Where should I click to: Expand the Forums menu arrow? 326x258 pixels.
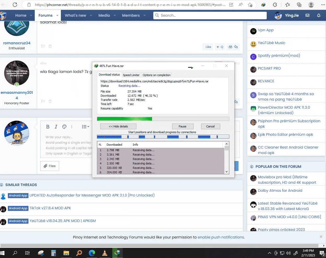coord(57,15)
